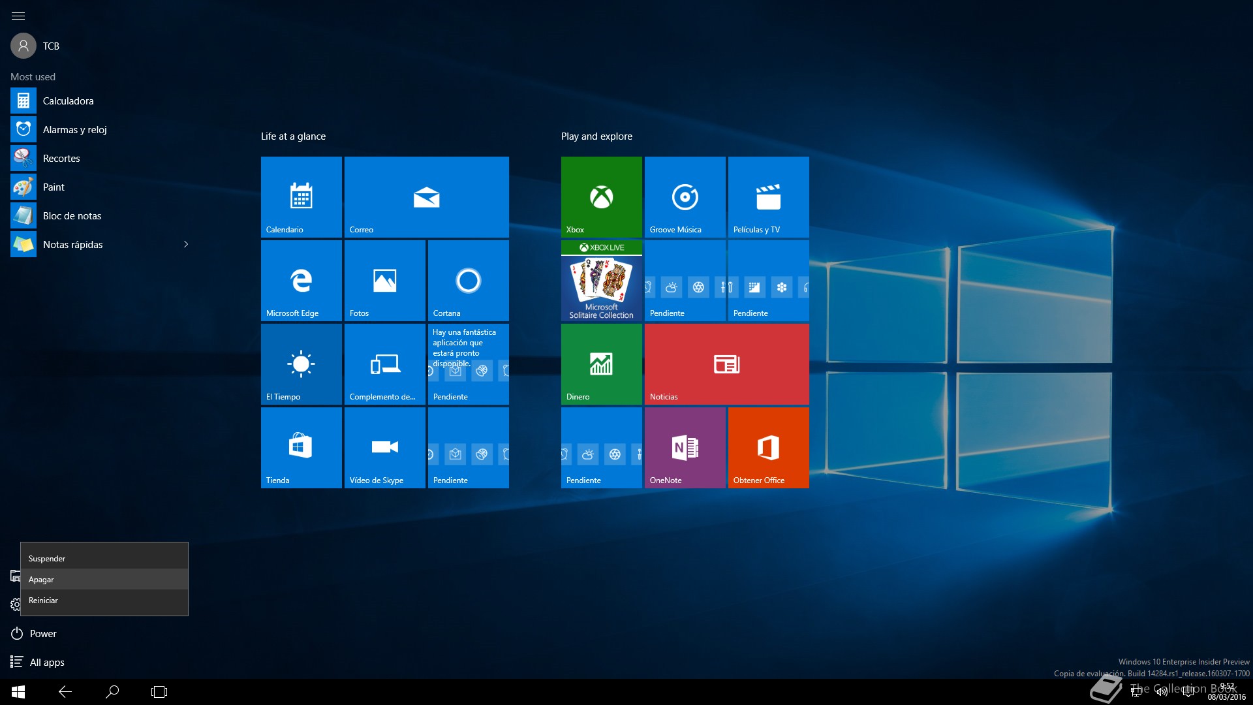The width and height of the screenshot is (1253, 705).
Task: Open the Vídeo de Skype tile
Action: 385,448
